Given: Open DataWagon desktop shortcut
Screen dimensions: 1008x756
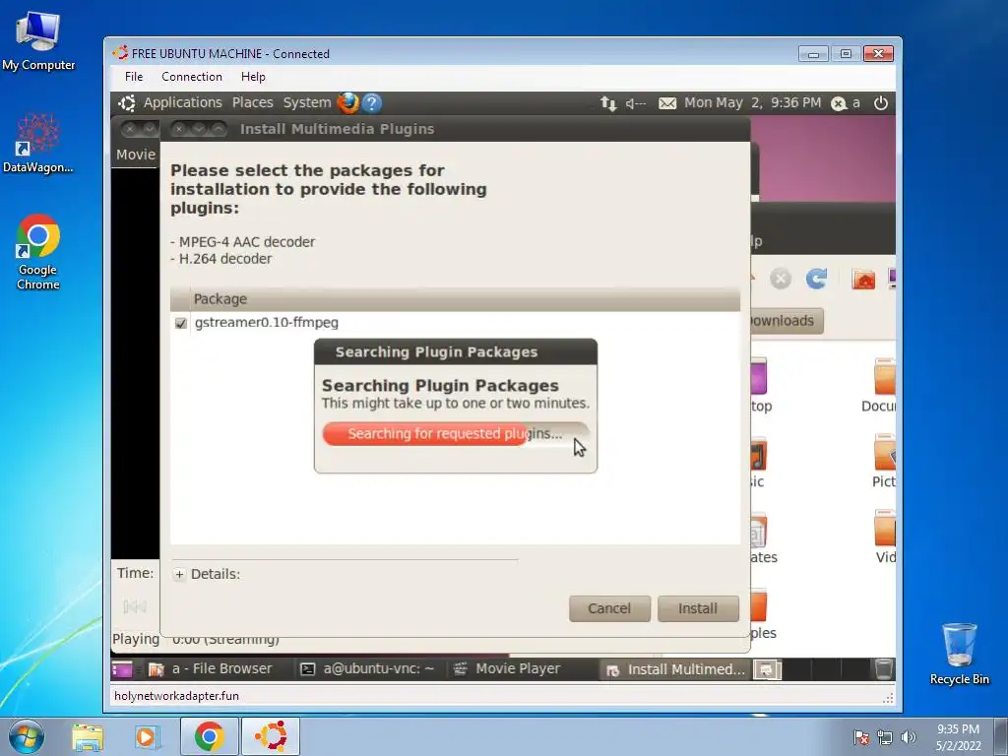Looking at the screenshot, I should [38, 143].
